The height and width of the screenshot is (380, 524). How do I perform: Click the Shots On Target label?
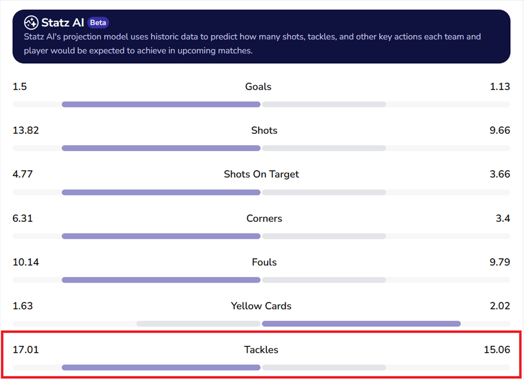point(261,174)
